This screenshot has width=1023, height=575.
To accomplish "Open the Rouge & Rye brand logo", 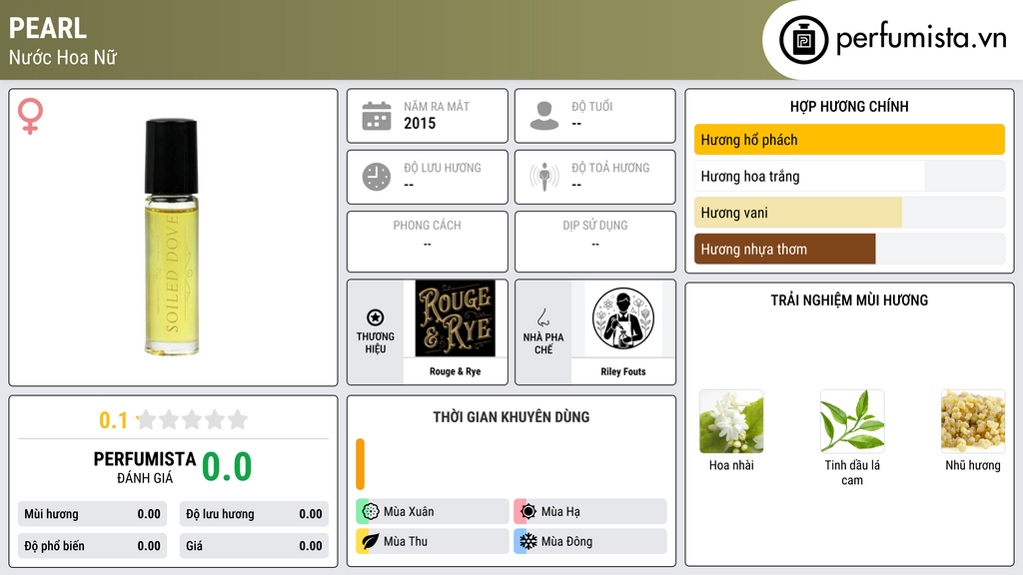I will pos(455,318).
